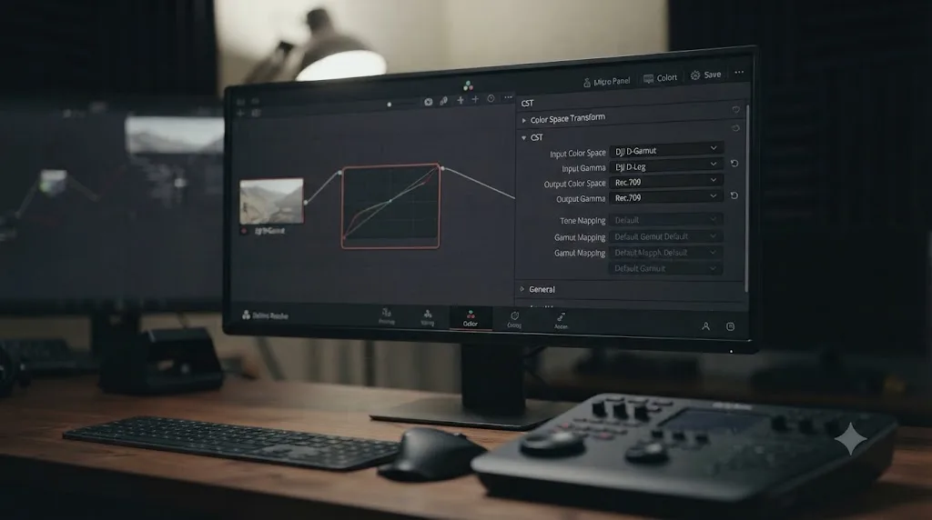The image size is (932, 520).
Task: Open the first Gamut Mapping dropdown
Action: click(666, 236)
